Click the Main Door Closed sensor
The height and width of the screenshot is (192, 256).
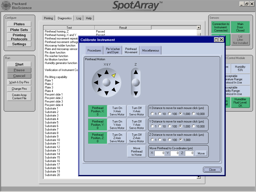click(x=240, y=27)
